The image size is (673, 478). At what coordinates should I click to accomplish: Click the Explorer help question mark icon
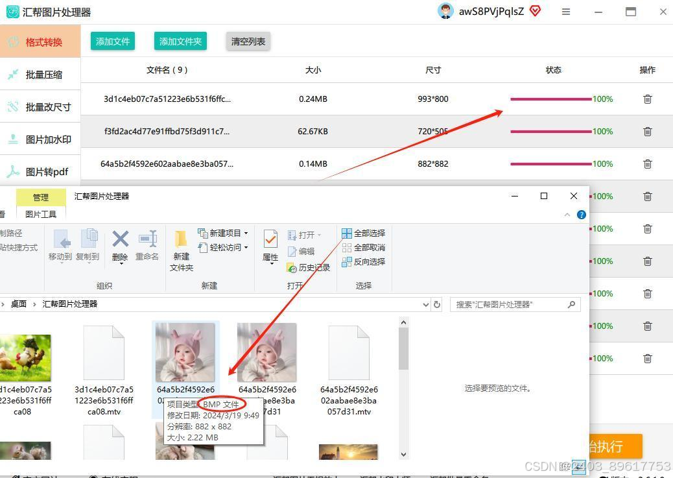[x=582, y=215]
